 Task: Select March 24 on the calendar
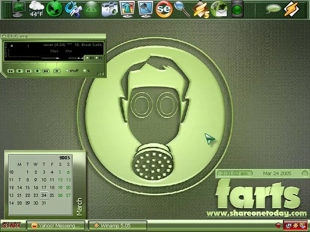pos(44,195)
